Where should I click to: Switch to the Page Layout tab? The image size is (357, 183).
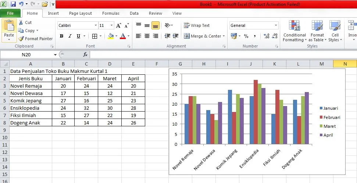[x=81, y=14]
